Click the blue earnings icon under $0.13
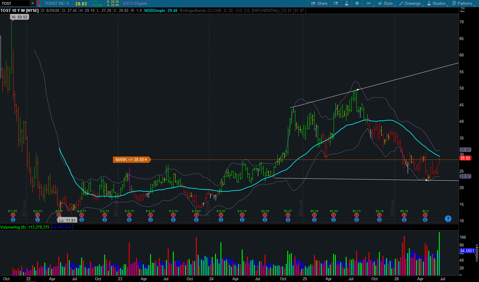 (x=356, y=219)
